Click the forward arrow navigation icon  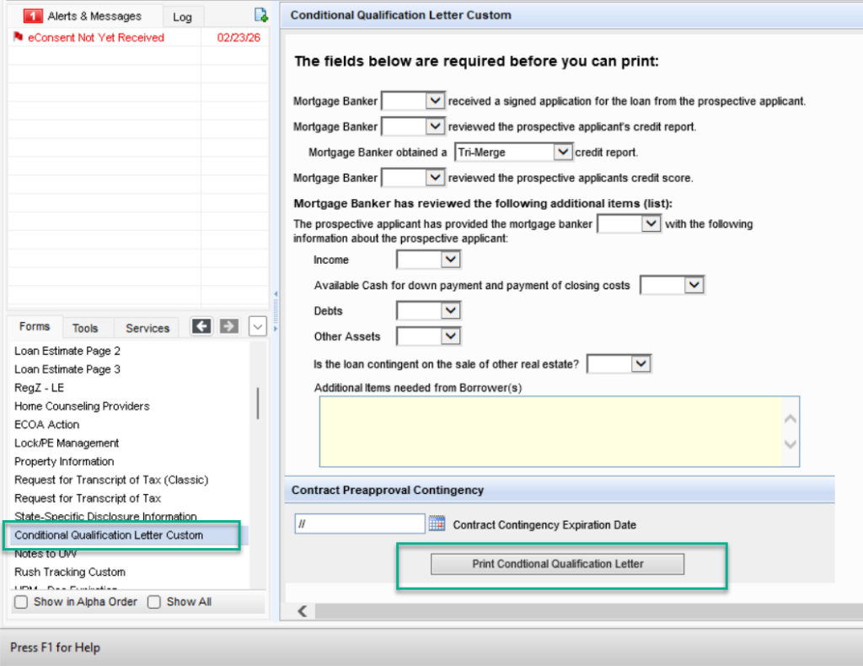[229, 326]
